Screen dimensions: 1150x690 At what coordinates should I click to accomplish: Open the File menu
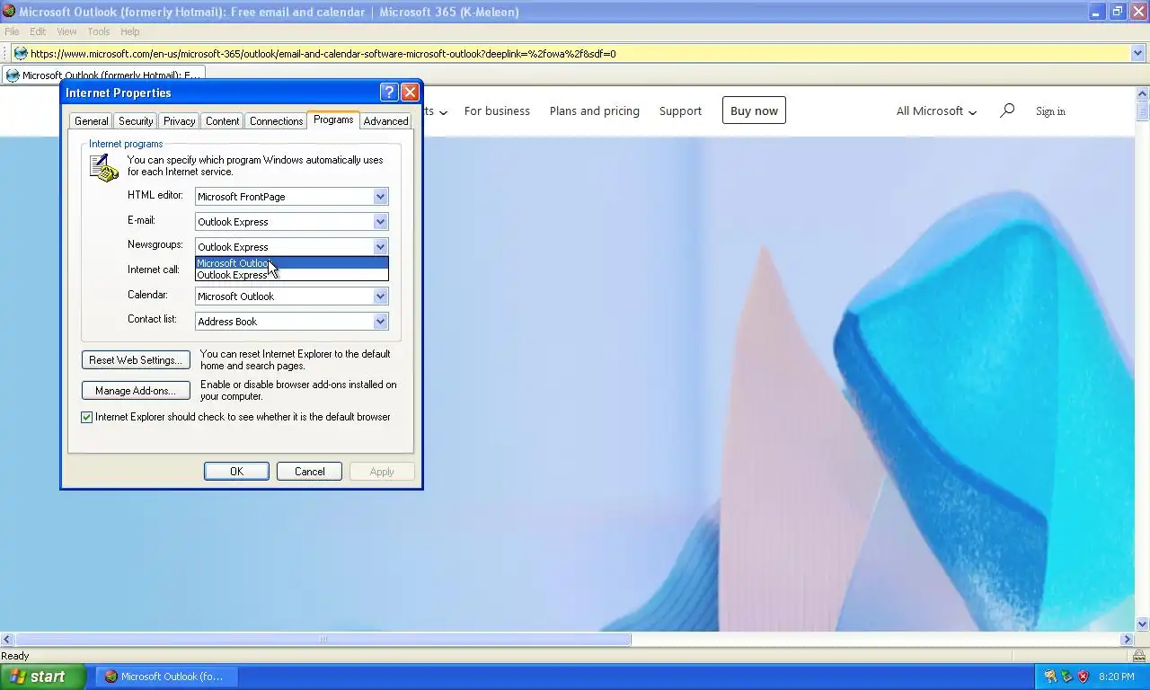12,31
